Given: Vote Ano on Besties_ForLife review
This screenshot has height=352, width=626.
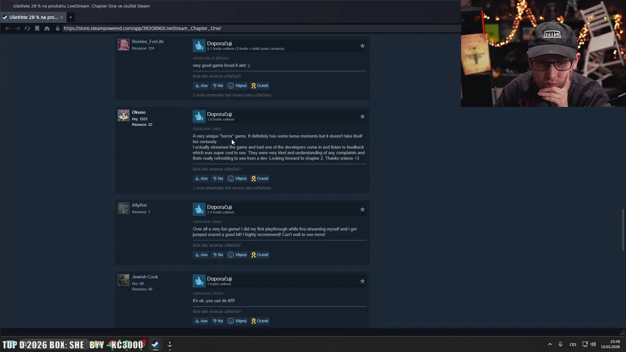Looking at the screenshot, I should click(x=201, y=86).
